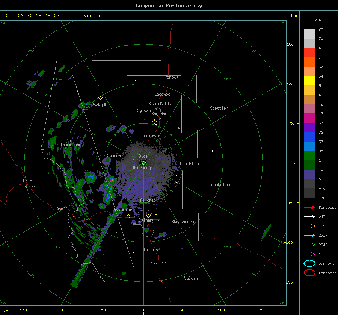Click the Vulcan city label
Viewport: 338px width, 315px height.
(191, 278)
